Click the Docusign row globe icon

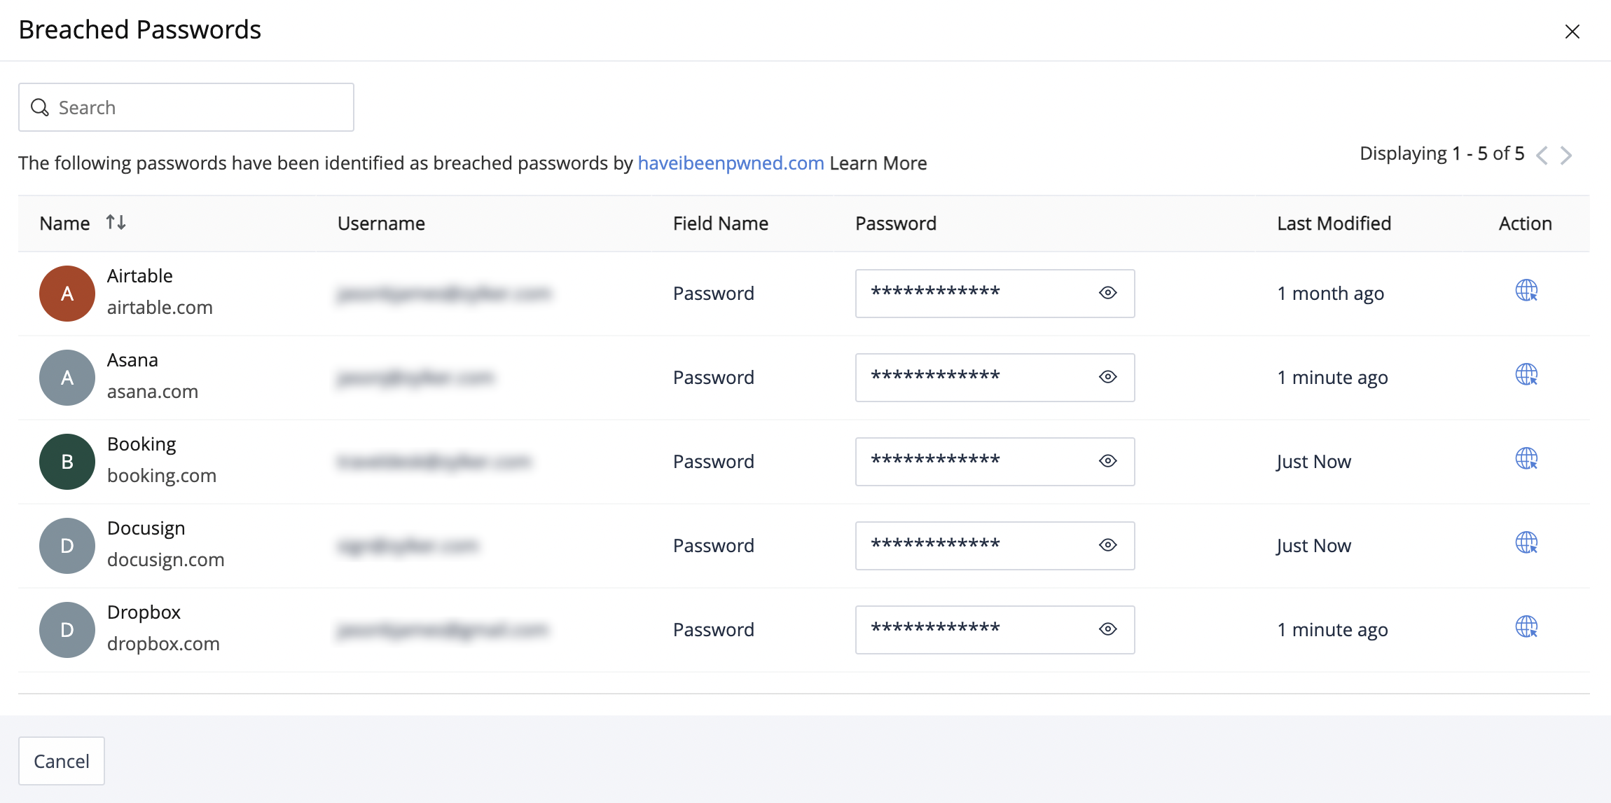click(x=1526, y=543)
